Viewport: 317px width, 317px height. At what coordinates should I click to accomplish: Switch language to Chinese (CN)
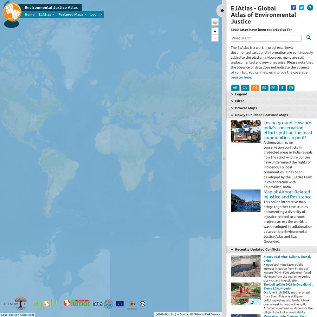[x=245, y=88]
